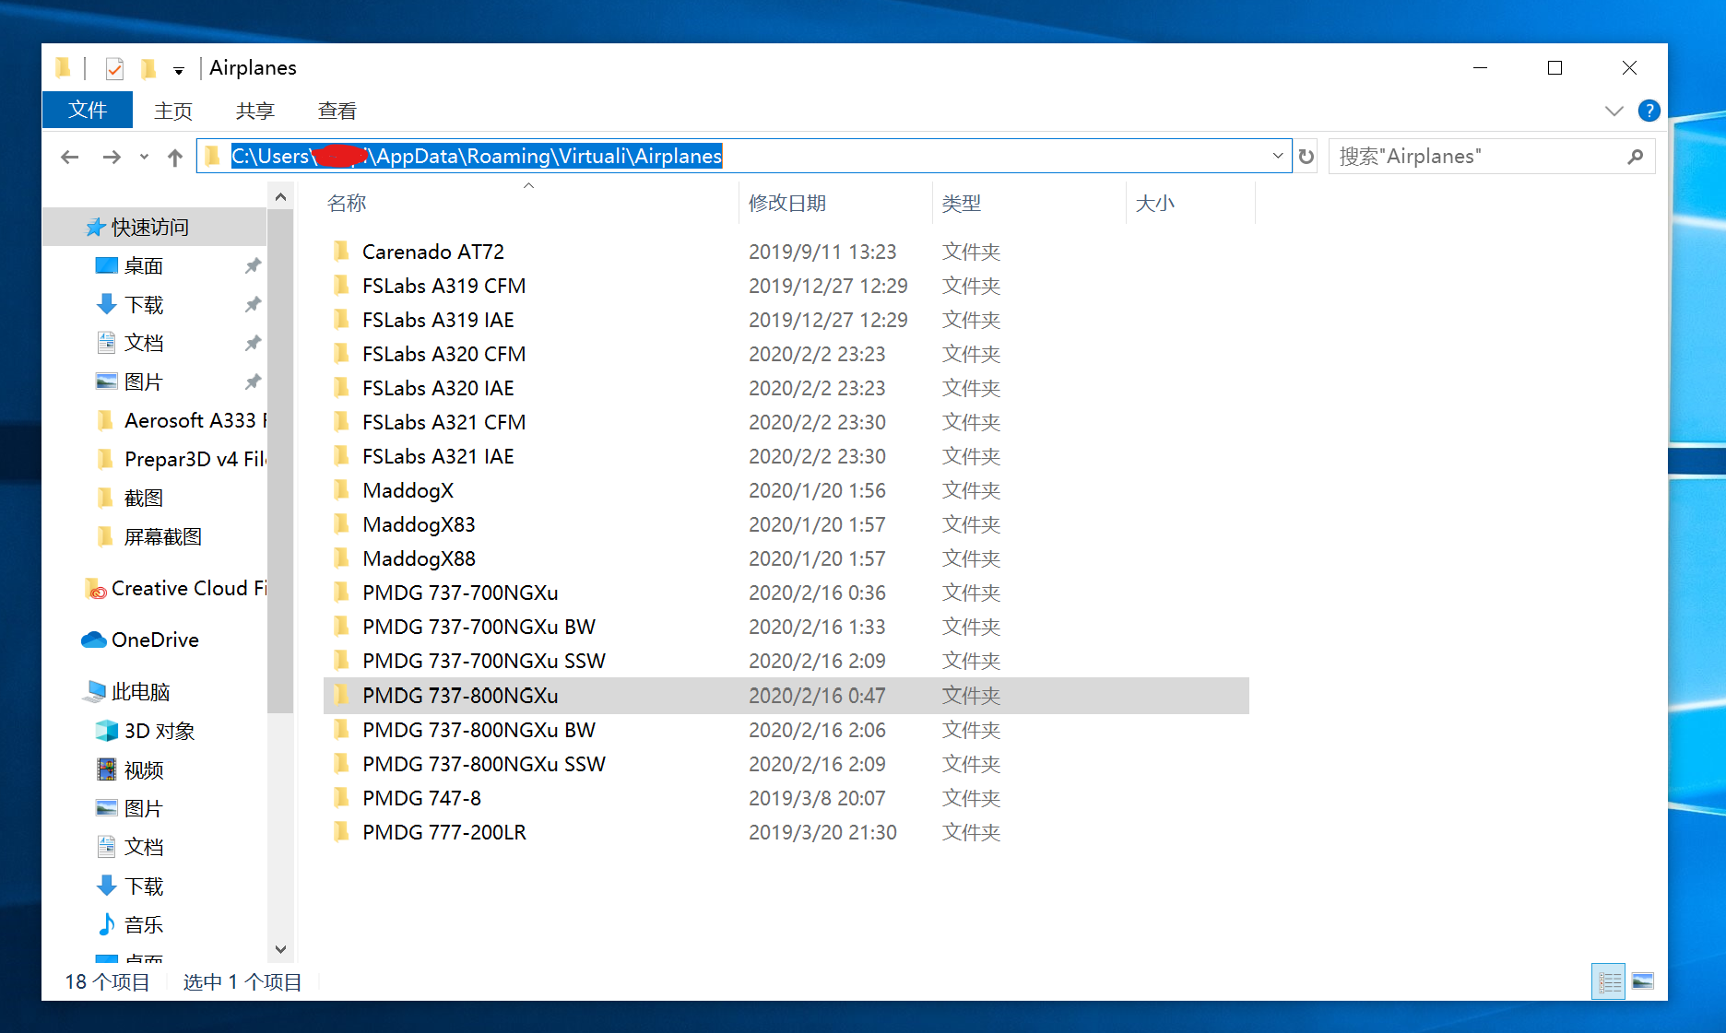1726x1033 pixels.
Task: Expand the address bar history dropdown
Action: 1278,156
